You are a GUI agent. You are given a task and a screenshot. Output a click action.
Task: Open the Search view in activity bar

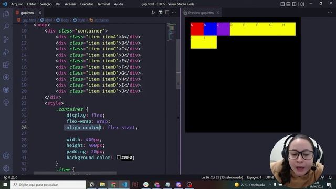6,27
